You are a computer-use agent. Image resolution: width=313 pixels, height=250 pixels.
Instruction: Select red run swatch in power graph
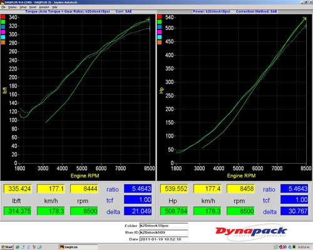pos(160,17)
